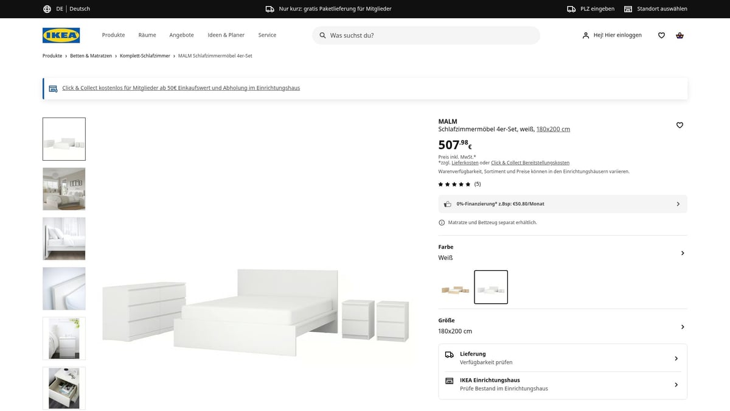Open the shopping cart icon

point(680,35)
